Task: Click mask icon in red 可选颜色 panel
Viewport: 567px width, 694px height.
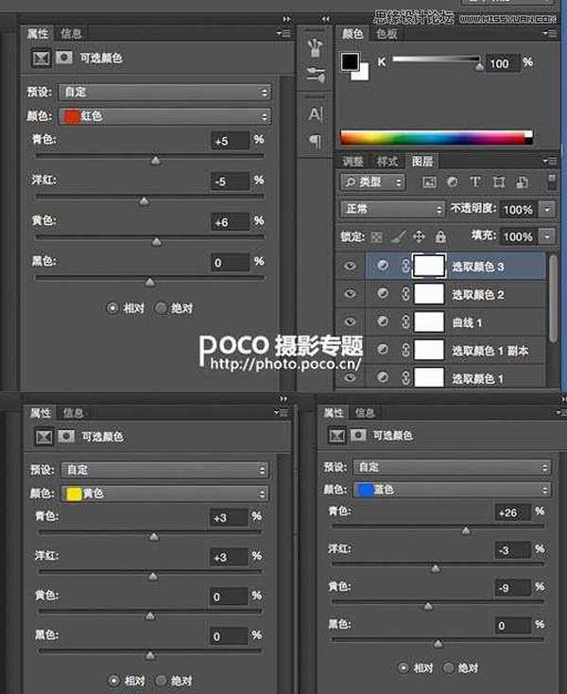Action: pos(63,58)
